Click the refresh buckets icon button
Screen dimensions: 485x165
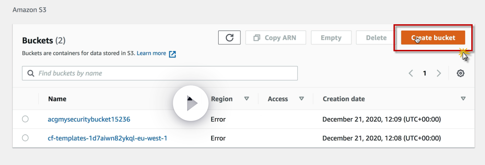229,38
